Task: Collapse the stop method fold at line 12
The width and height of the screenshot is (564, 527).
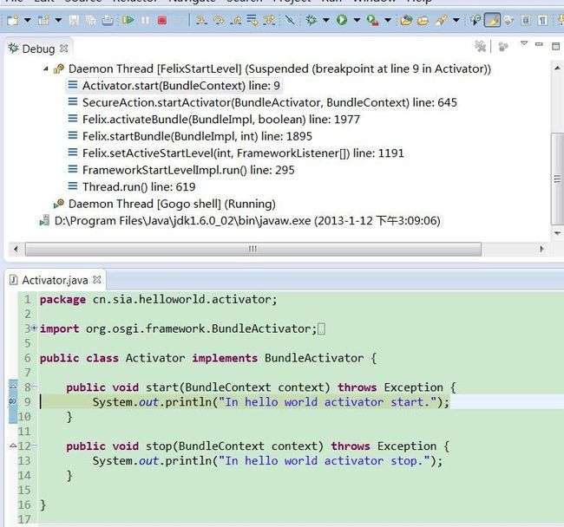Action: (x=35, y=446)
